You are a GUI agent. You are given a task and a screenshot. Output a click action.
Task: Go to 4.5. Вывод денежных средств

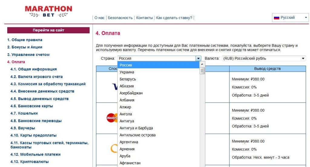[x=40, y=99]
